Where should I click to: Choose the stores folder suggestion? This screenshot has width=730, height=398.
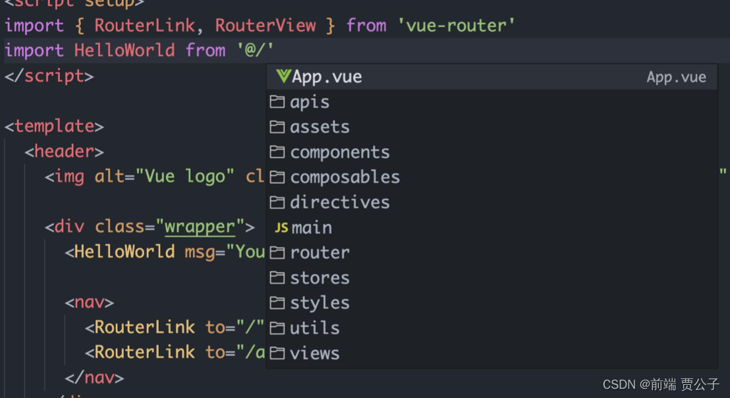[x=491, y=278]
